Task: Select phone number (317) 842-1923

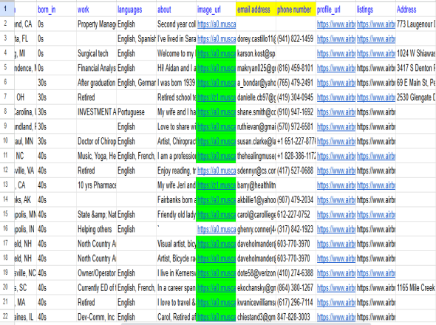Action: [x=296, y=229]
